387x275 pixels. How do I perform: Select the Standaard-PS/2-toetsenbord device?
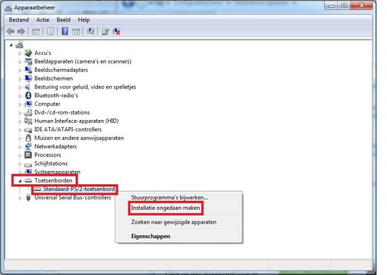(79, 189)
